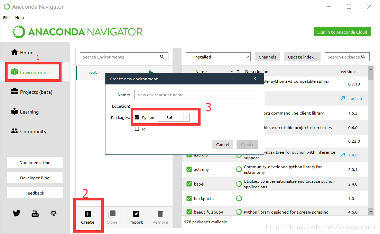Toggle the backports package checkbox
The width and height of the screenshot is (380, 234).
coord(189,198)
